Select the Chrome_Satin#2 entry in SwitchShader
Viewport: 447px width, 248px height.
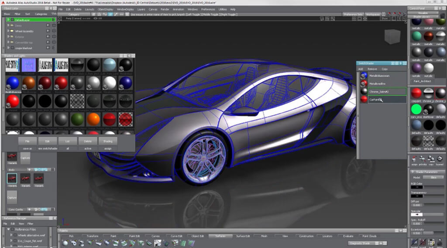coord(387,92)
